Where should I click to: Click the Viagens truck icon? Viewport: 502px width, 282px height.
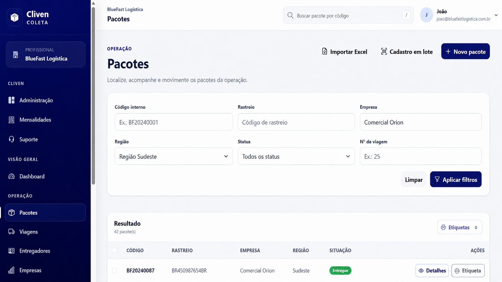pos(11,232)
